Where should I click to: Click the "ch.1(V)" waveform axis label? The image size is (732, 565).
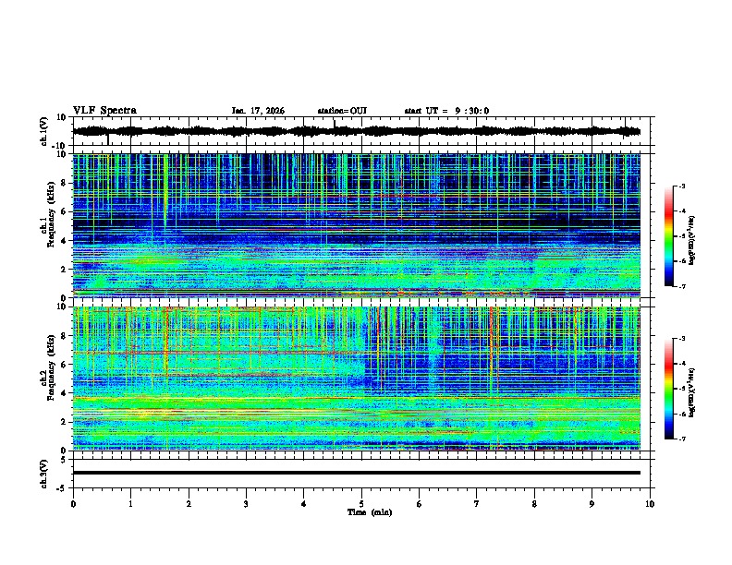(44, 131)
